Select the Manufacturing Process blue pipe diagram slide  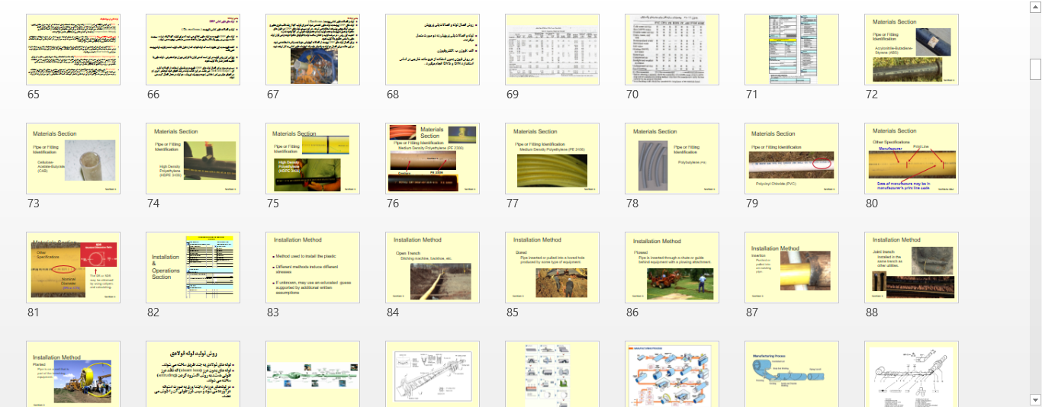[792, 373]
